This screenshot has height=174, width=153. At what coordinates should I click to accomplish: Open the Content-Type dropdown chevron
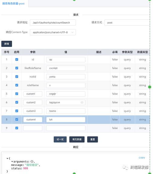point(72,32)
